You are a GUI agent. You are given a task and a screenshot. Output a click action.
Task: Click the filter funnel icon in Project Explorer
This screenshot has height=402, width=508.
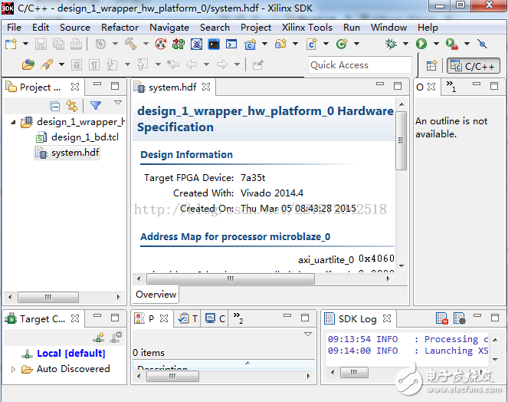point(95,106)
